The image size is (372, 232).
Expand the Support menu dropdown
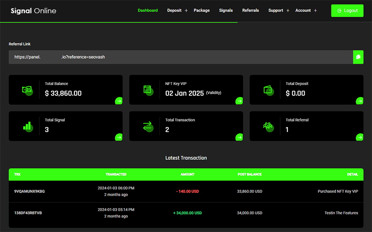tap(288, 11)
